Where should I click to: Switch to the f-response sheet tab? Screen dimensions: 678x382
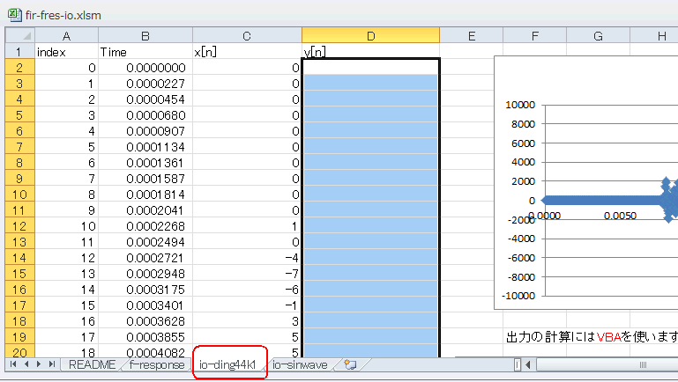coord(157,364)
